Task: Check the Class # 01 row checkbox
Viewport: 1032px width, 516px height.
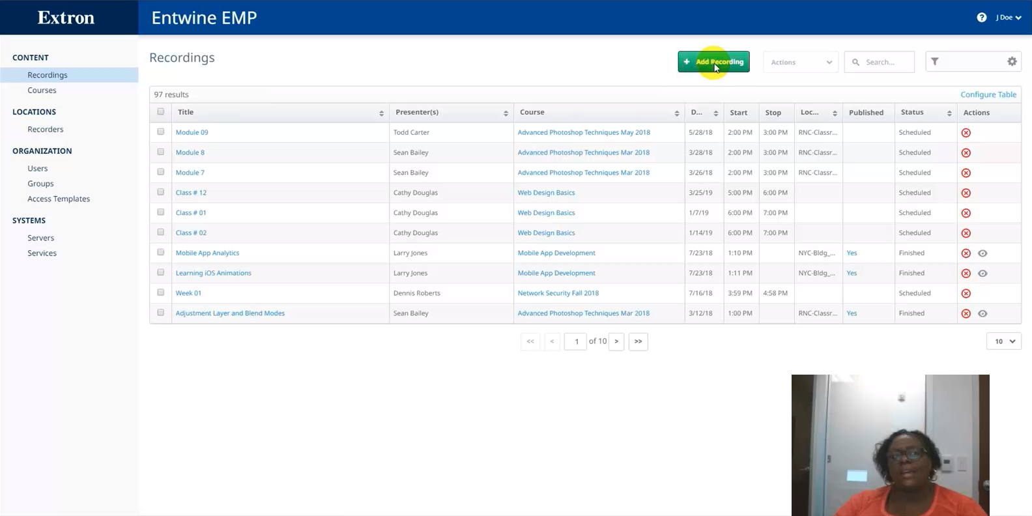Action: point(160,212)
